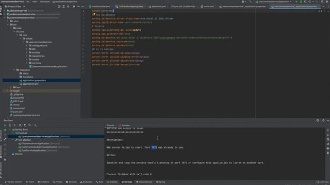330x185 pixels.
Task: Click the Docker service icon
Action: 13,154
